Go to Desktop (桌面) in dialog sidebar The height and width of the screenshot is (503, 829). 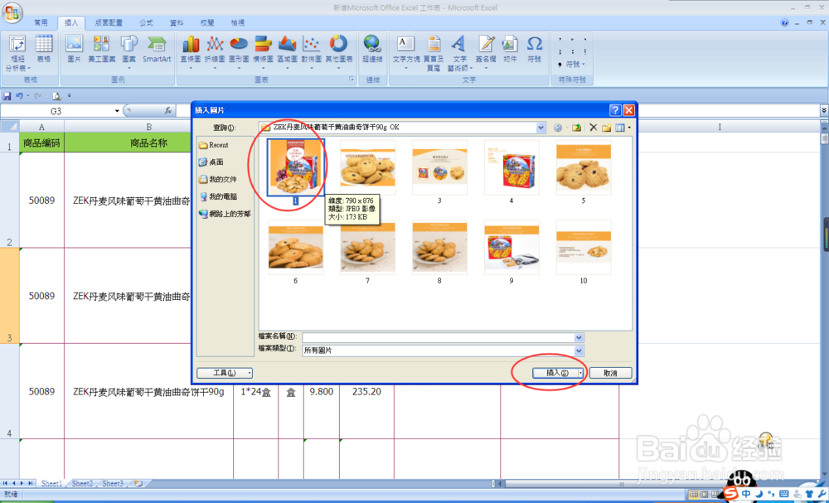(211, 162)
